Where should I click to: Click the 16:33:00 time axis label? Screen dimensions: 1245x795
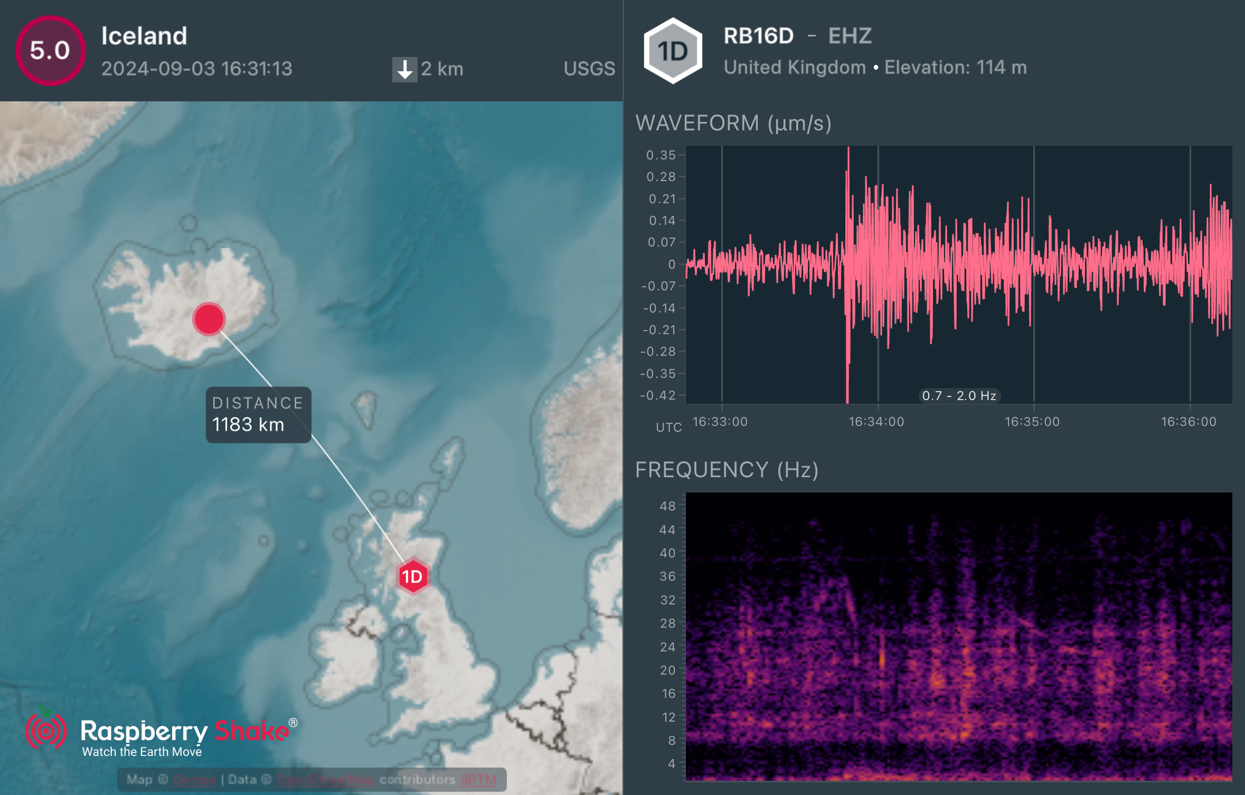click(x=720, y=422)
